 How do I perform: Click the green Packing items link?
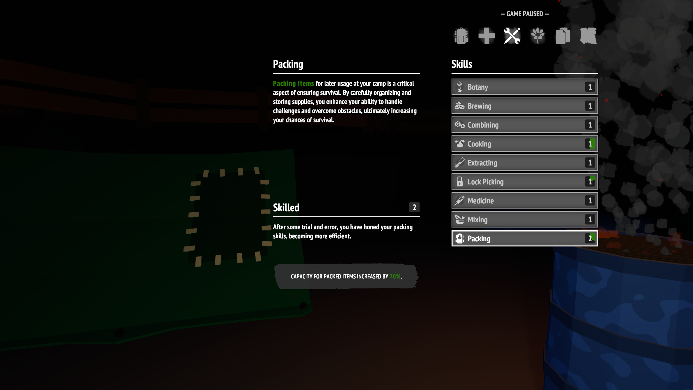click(293, 83)
